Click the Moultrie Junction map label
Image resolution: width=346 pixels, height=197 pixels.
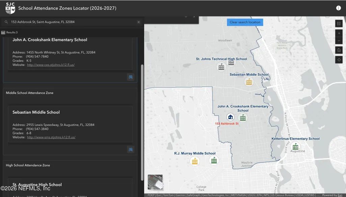[247, 164]
